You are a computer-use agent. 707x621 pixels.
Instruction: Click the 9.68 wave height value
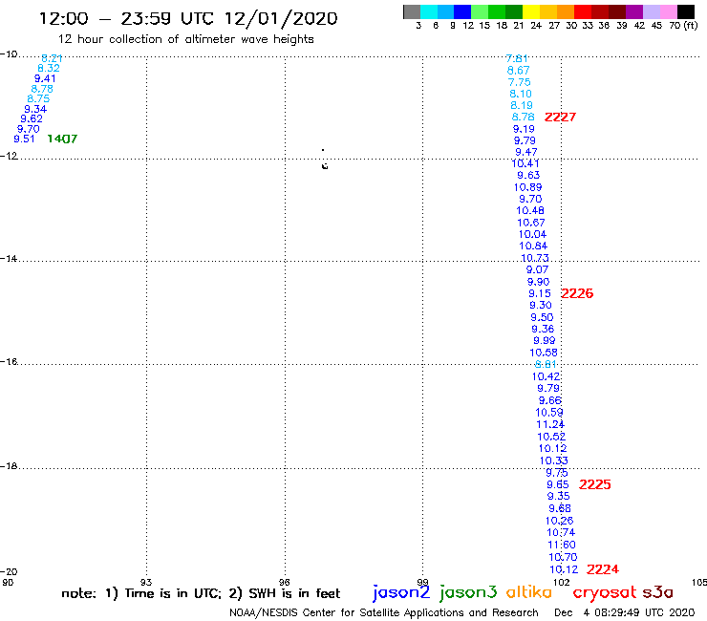tap(560, 508)
